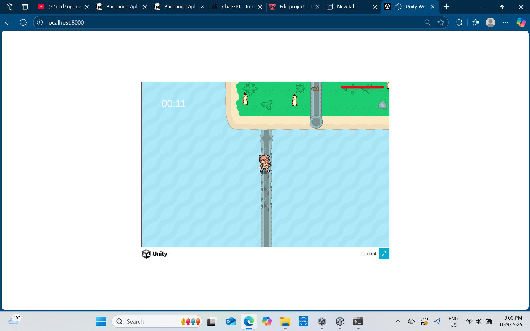This screenshot has width=530, height=331.
Task: Click the red health bar
Action: pos(362,87)
